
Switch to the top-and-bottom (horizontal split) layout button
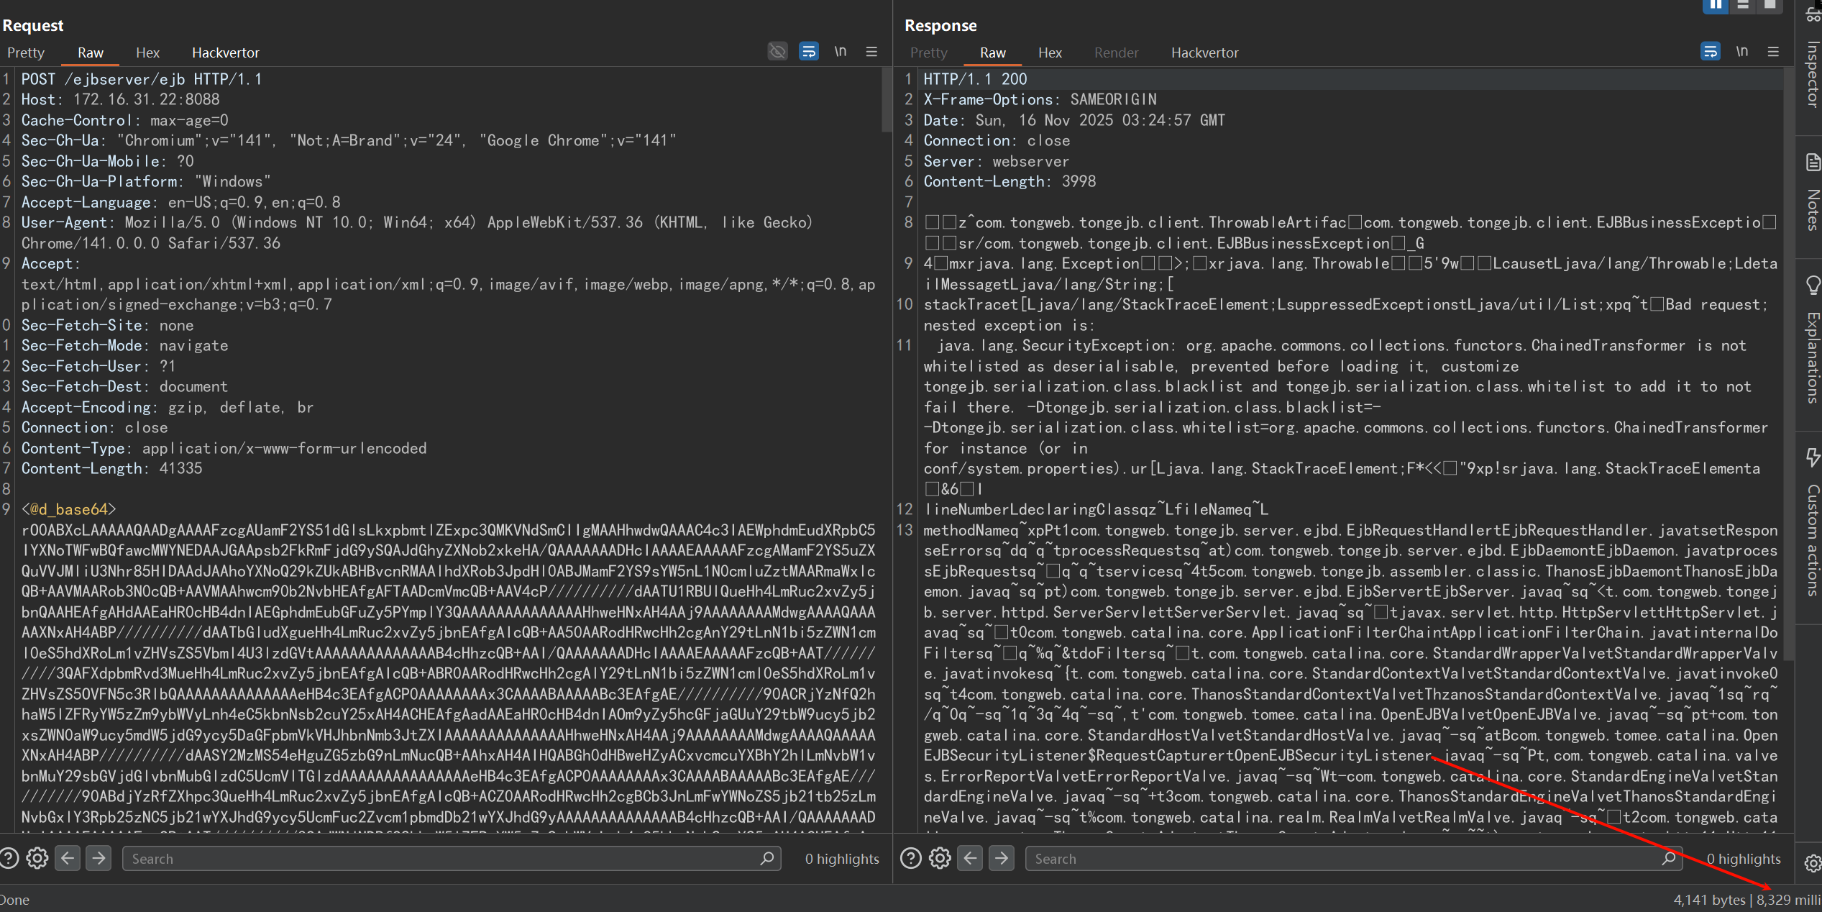pos(1743,5)
